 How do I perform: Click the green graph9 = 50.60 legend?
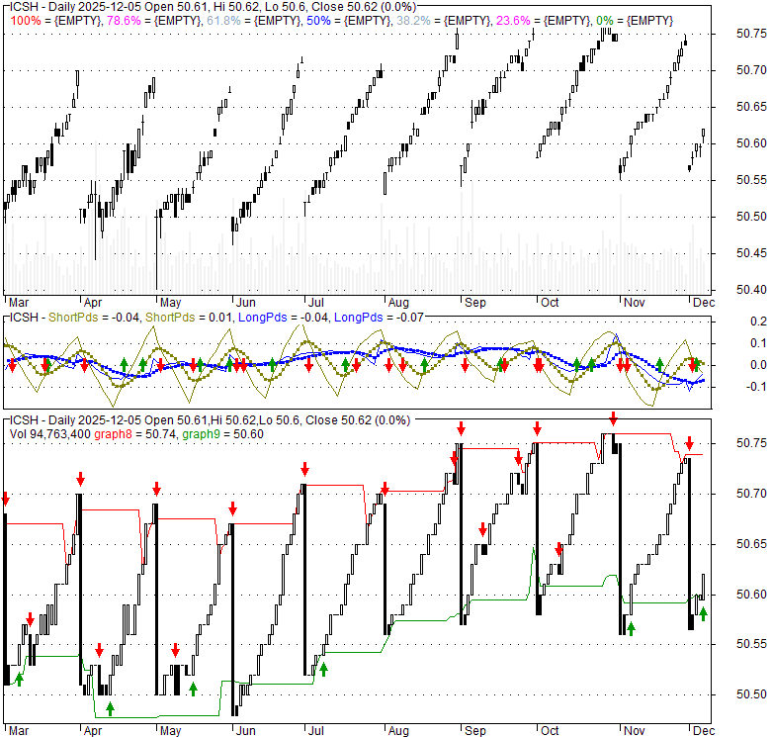(222, 434)
